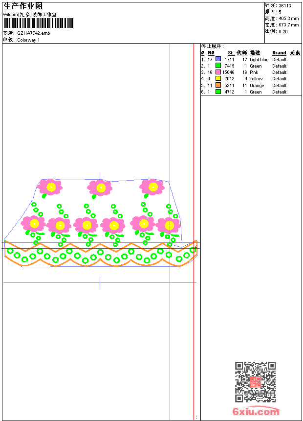
Task: Click the '代码' column header
Action: (242, 53)
